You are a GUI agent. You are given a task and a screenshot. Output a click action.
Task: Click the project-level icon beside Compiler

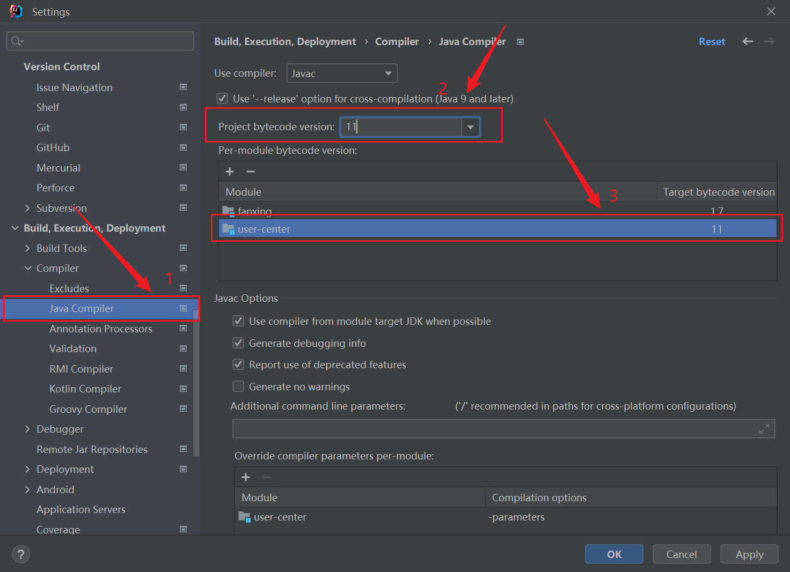click(x=183, y=268)
